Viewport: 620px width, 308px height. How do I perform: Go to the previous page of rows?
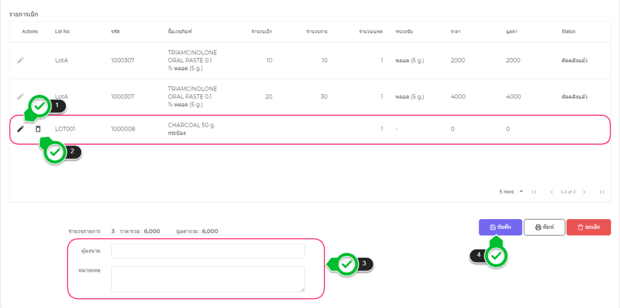552,192
